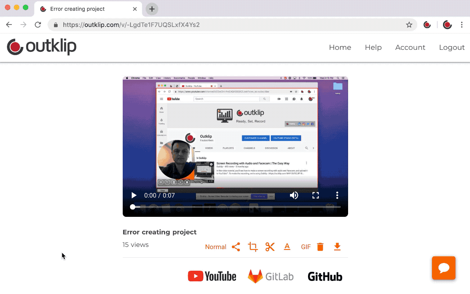Mute the video volume
The width and height of the screenshot is (470, 294).
[x=294, y=195]
